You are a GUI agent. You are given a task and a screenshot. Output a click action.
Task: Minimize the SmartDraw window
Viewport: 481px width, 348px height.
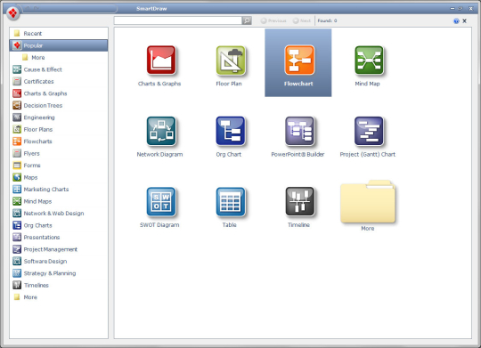pos(452,9)
